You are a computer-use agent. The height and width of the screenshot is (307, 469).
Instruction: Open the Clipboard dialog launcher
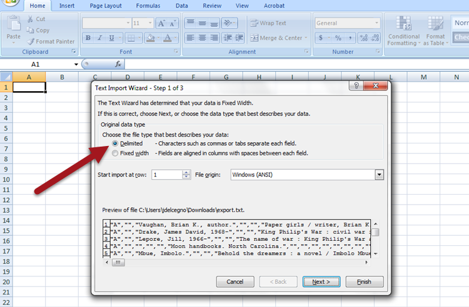pos(74,52)
